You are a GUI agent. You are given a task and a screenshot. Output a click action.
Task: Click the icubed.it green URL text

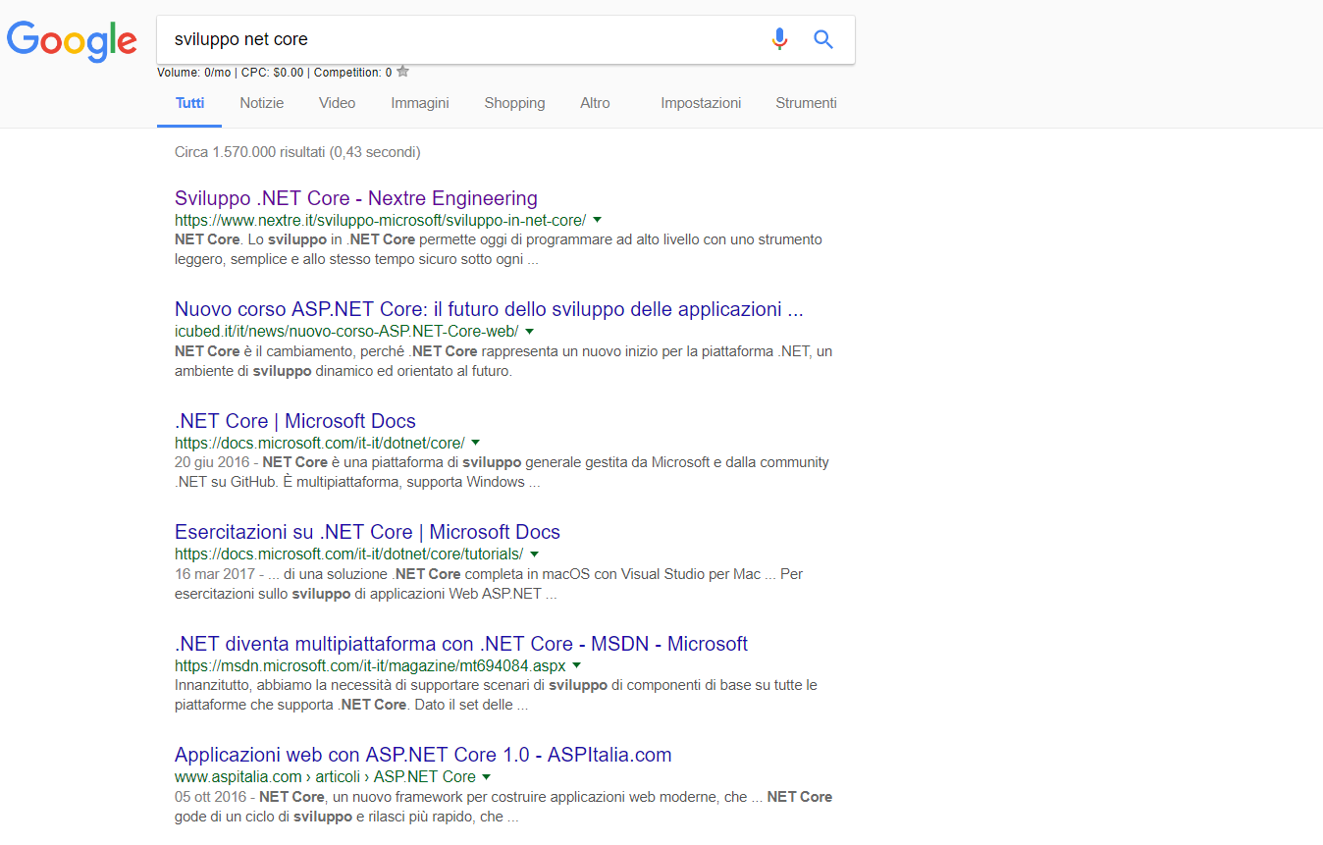[x=346, y=332]
